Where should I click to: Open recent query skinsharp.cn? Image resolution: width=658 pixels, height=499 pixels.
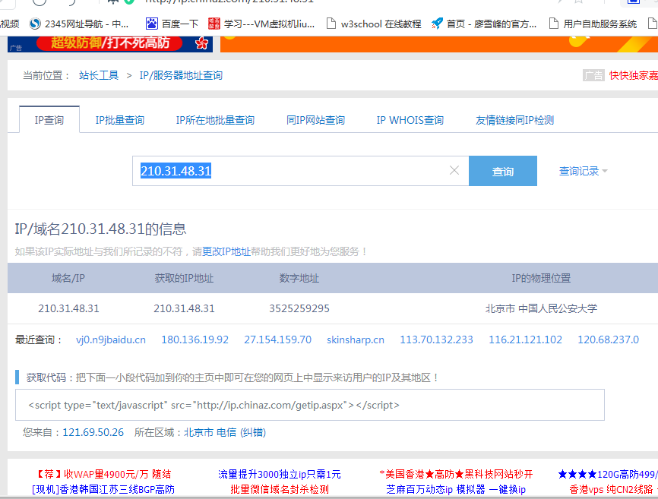[x=356, y=340]
